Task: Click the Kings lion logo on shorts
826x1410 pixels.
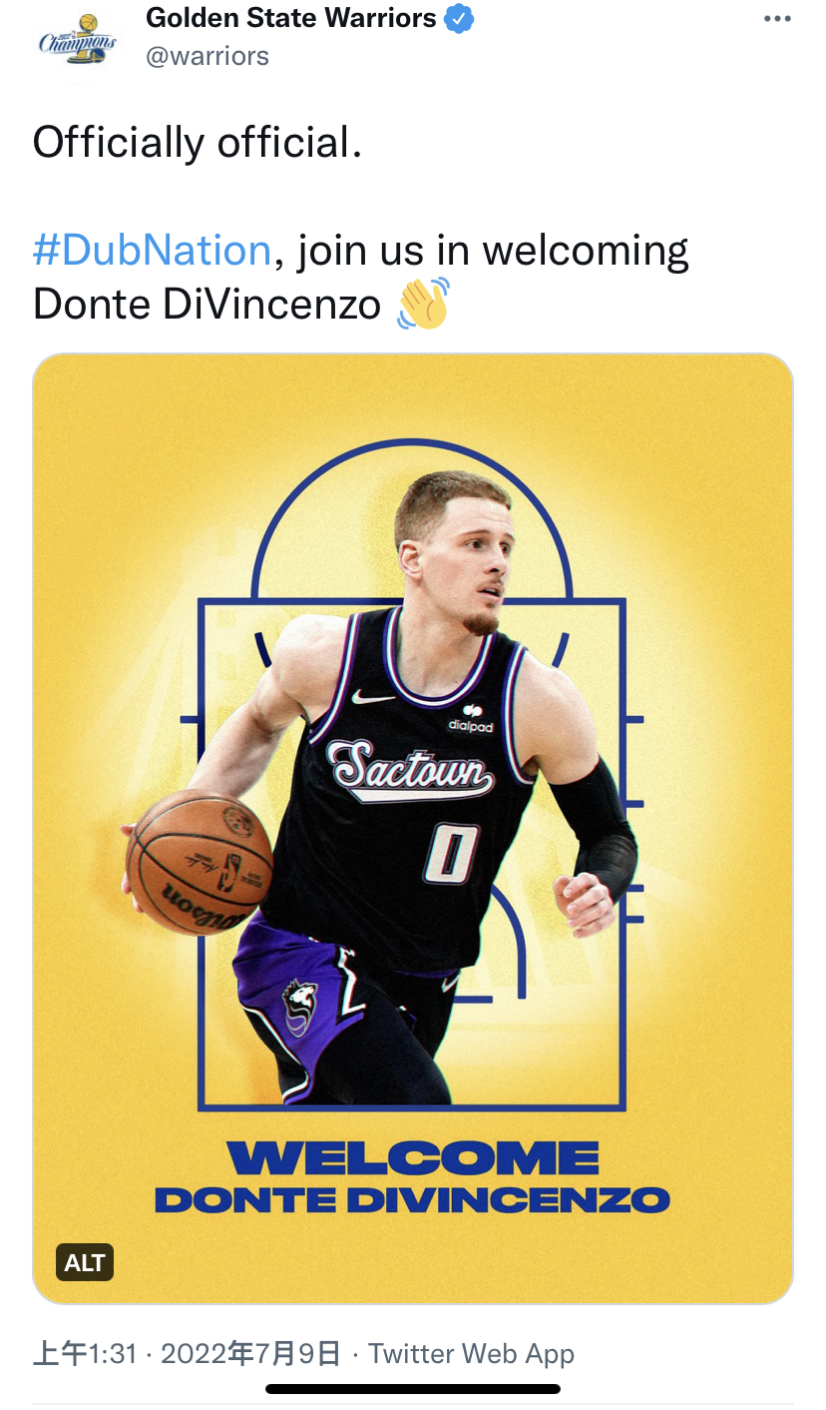Action: tap(301, 1007)
